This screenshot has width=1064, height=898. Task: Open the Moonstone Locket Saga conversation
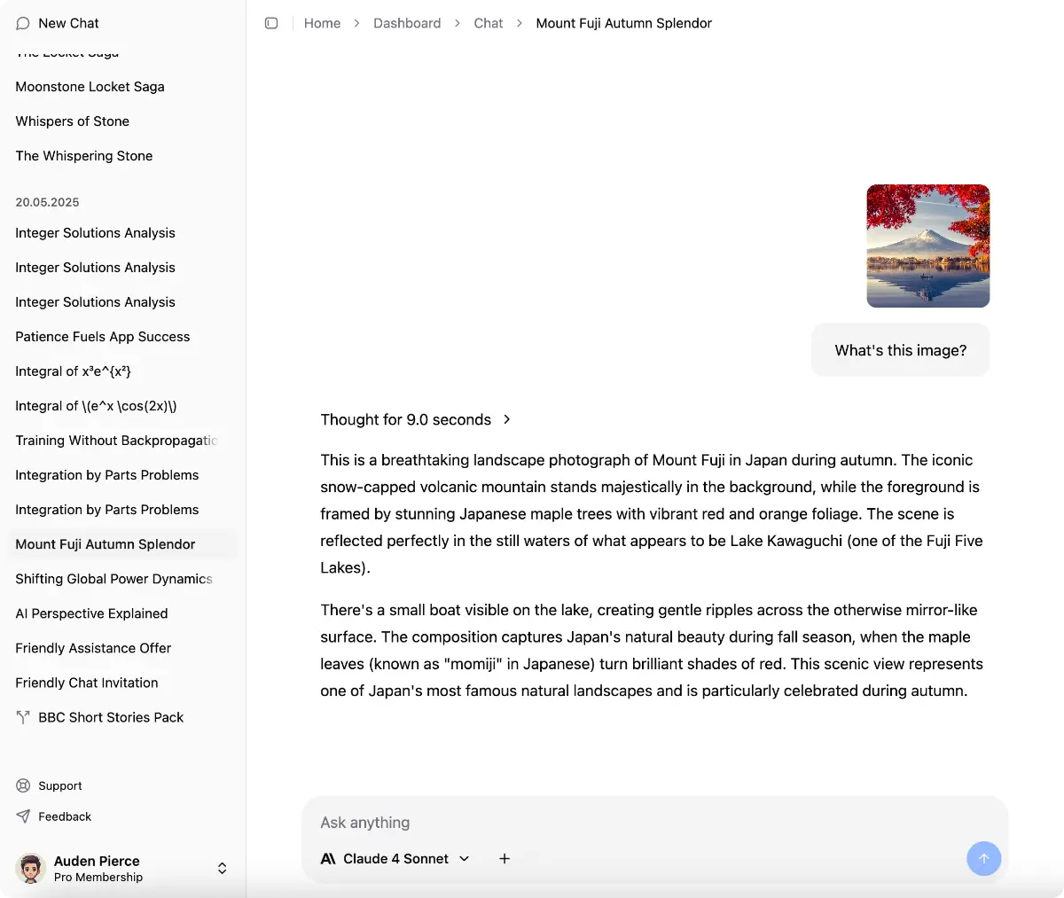[90, 87]
